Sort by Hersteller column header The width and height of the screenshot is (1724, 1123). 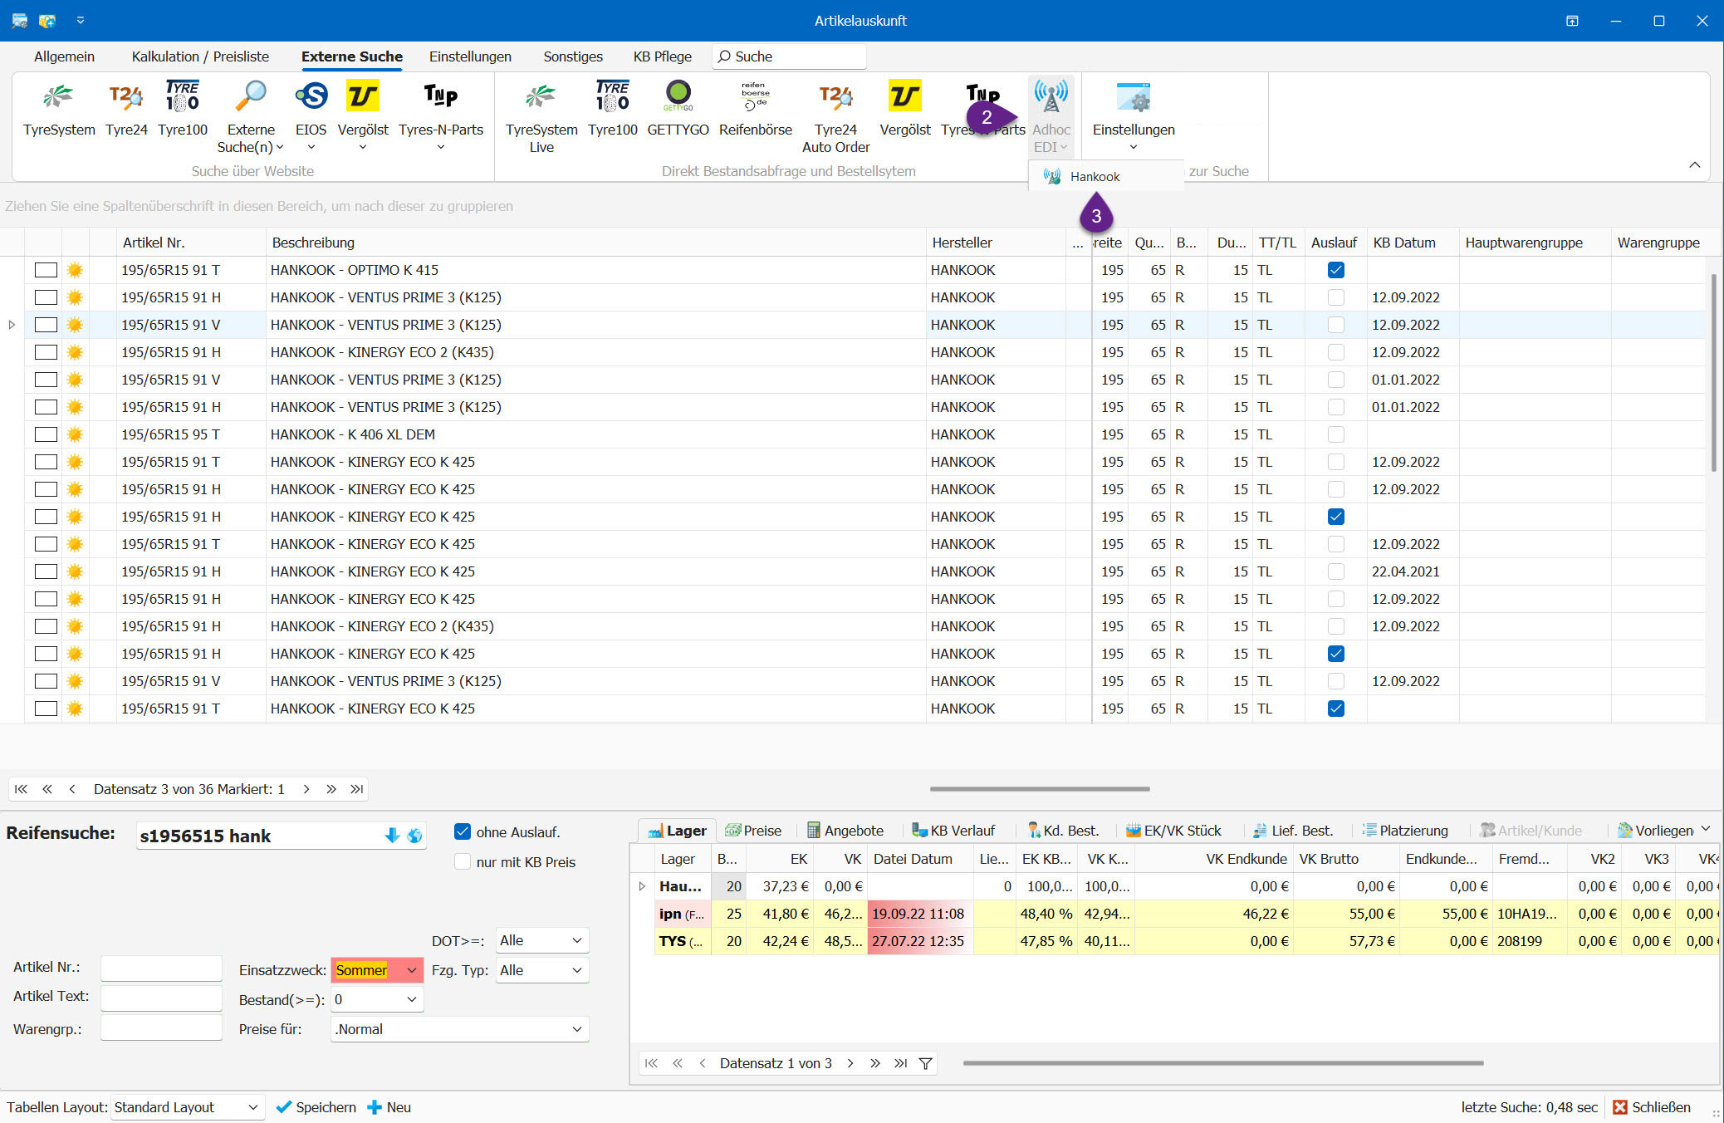click(995, 243)
